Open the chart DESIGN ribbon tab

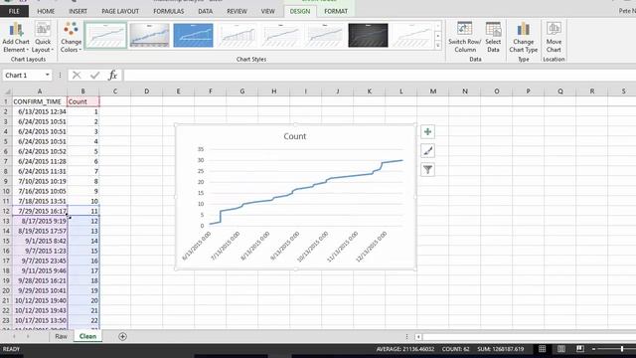300,11
